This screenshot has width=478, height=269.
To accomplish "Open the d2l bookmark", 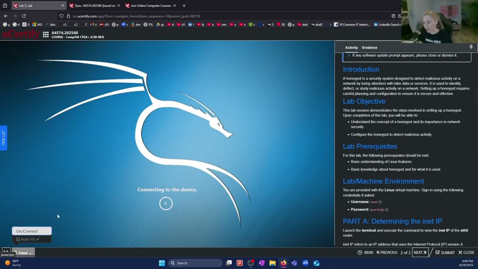I will tap(104, 25).
